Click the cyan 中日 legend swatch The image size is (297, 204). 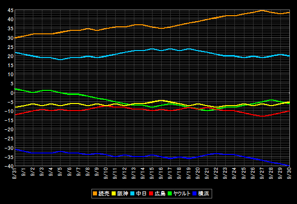[132, 193]
